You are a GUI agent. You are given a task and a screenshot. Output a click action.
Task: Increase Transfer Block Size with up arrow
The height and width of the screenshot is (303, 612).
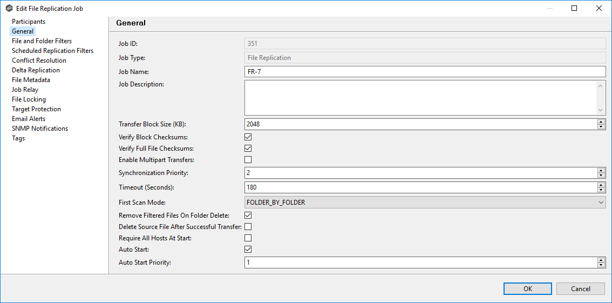601,122
